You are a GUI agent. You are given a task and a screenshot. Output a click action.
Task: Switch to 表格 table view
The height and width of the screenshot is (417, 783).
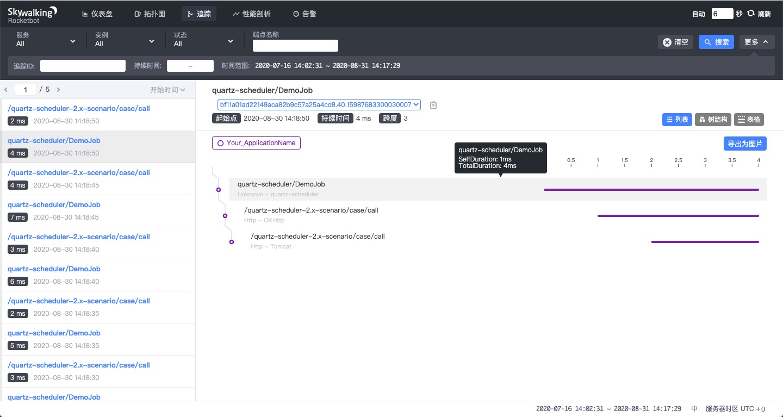click(x=749, y=120)
